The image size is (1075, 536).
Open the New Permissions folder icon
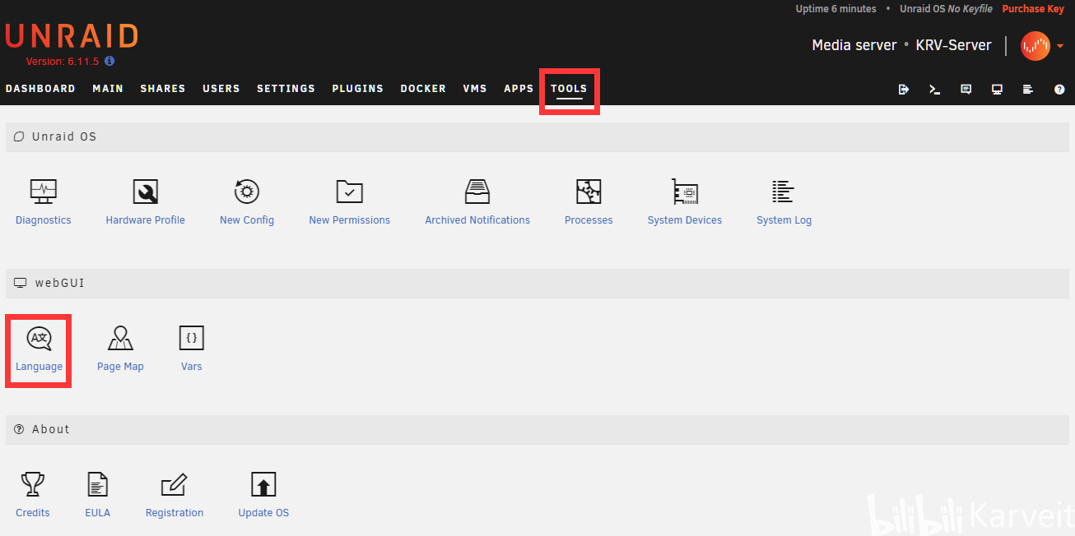click(350, 192)
